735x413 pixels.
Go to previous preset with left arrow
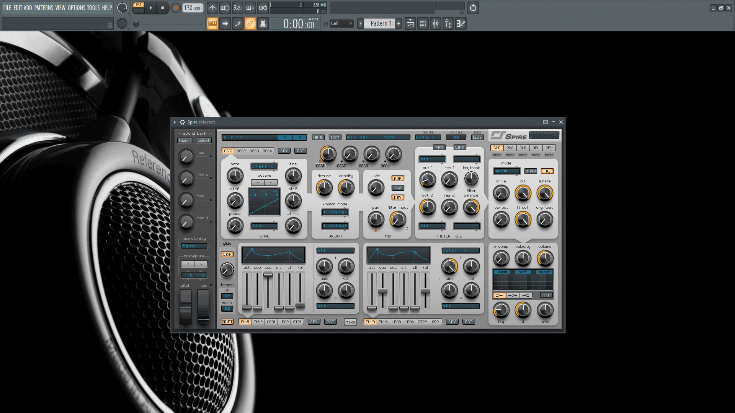[x=284, y=138]
